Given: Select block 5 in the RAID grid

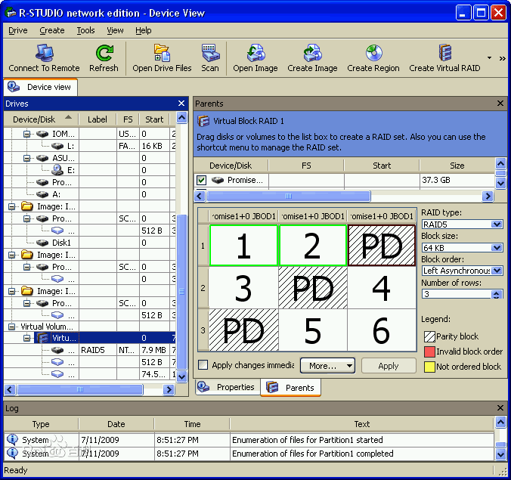Looking at the screenshot, I should 313,330.
